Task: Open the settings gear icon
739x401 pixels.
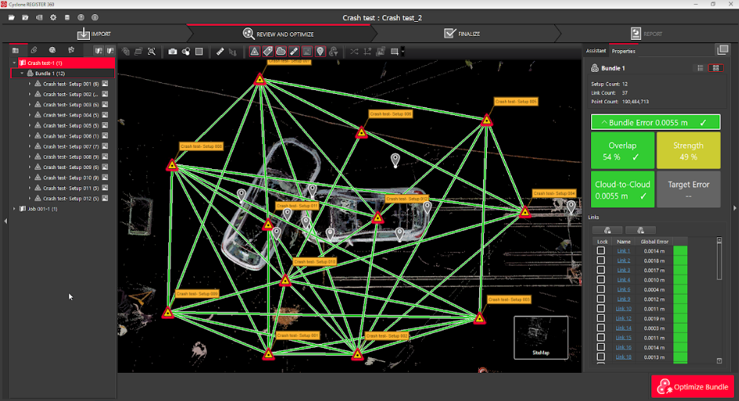Action: pos(53,17)
